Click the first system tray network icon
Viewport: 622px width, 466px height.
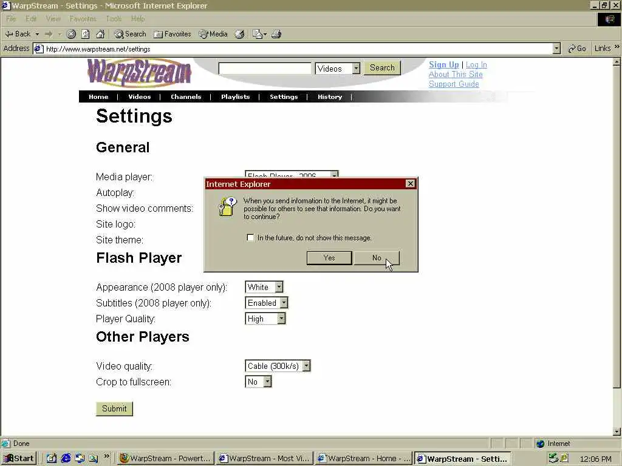pyautogui.click(x=553, y=458)
